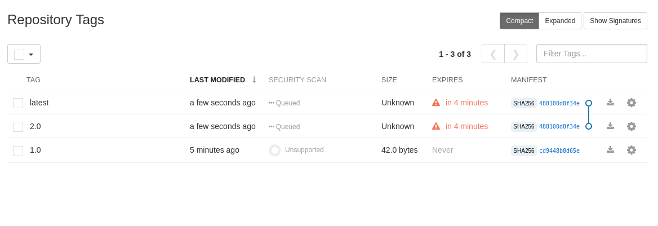Sort tags by the Last Modified column
The image size is (658, 226).
pos(217,80)
